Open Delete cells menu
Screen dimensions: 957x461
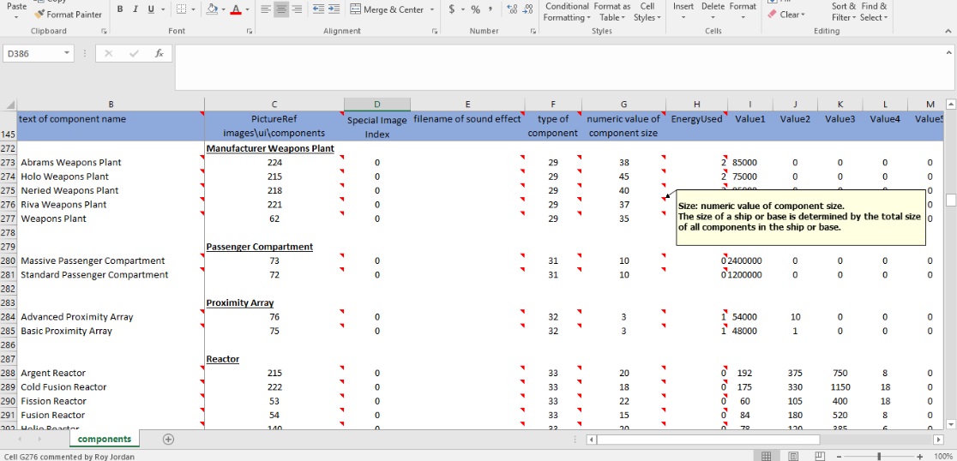coord(713,10)
